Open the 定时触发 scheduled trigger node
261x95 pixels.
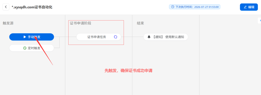pyautogui.click(x=32, y=48)
